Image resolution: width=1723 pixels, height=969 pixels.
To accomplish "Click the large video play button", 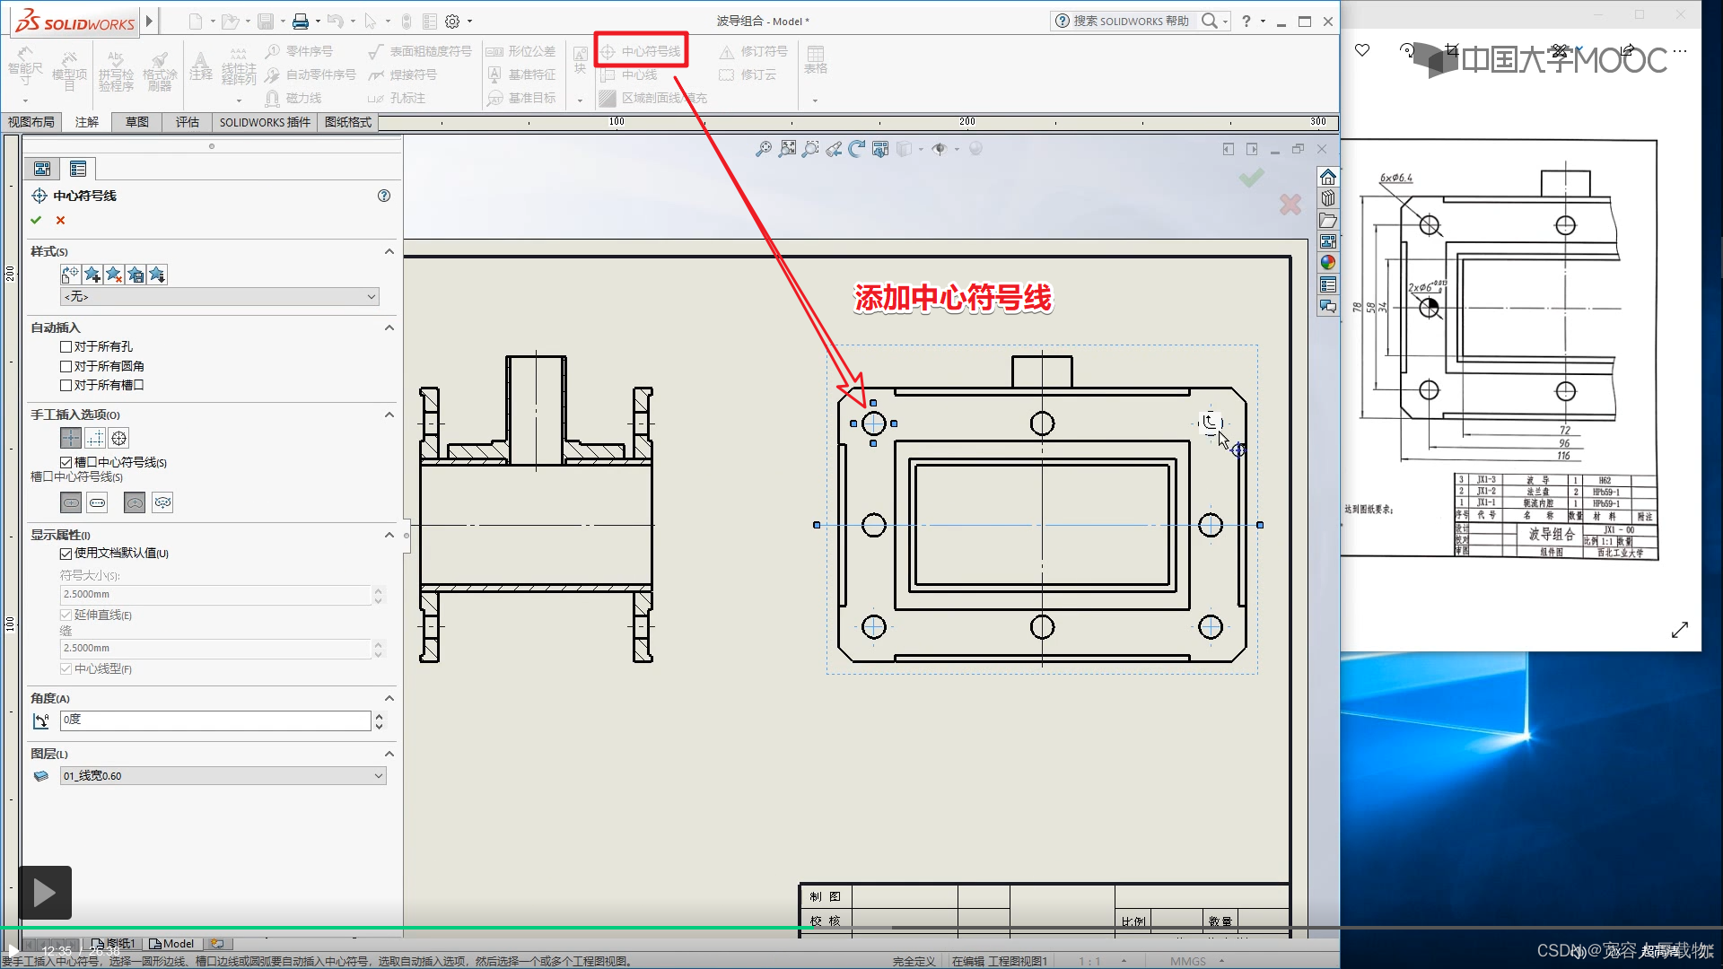I will pyautogui.click(x=45, y=892).
